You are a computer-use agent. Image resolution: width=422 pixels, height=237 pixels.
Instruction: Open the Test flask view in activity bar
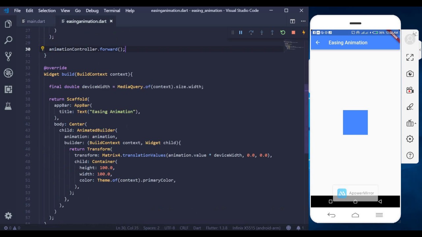(8, 106)
